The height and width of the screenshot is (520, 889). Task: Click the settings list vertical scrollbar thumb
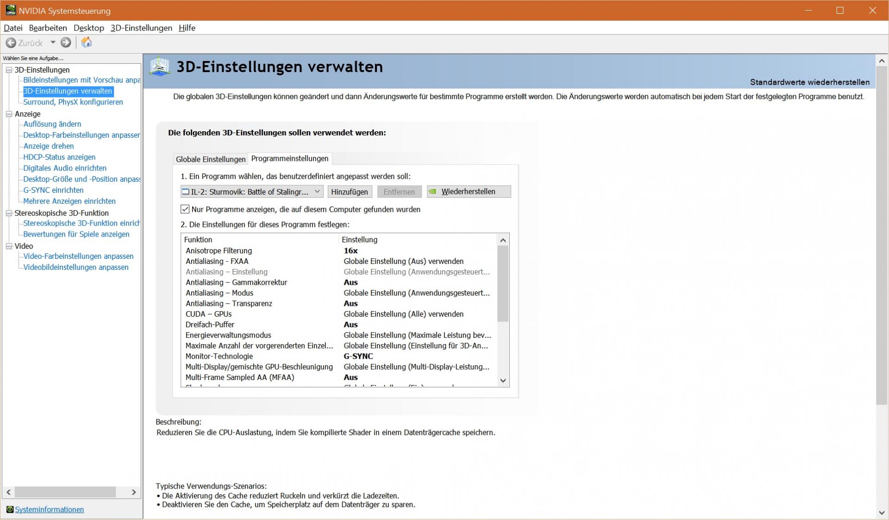pyautogui.click(x=503, y=283)
